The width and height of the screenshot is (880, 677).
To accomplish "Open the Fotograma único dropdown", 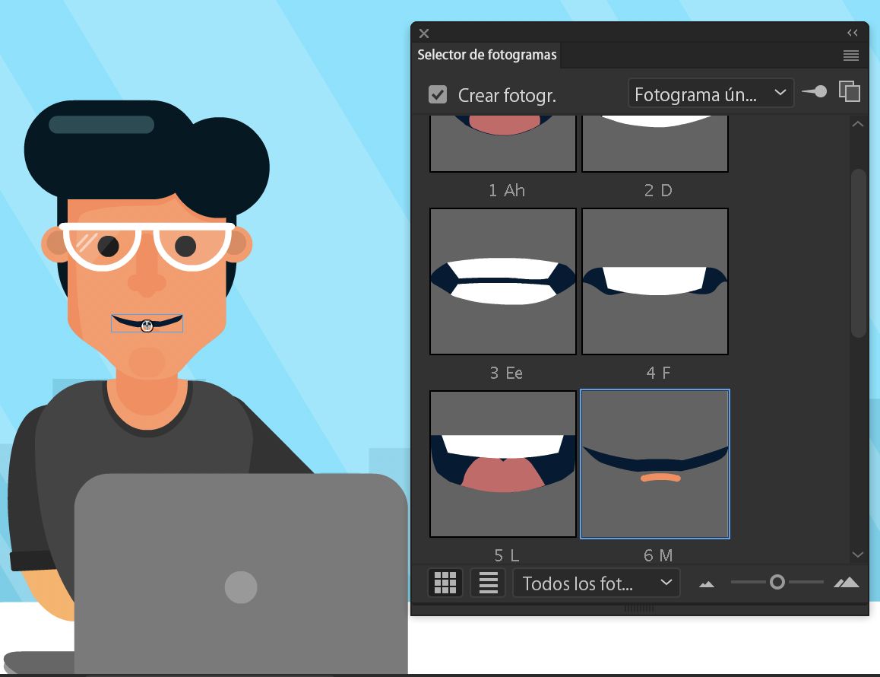I will pyautogui.click(x=710, y=94).
